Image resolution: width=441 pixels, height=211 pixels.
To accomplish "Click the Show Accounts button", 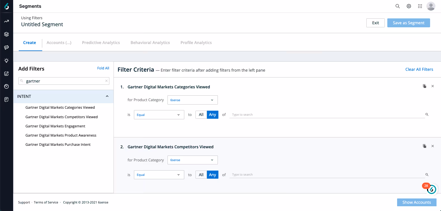I will pyautogui.click(x=417, y=202).
